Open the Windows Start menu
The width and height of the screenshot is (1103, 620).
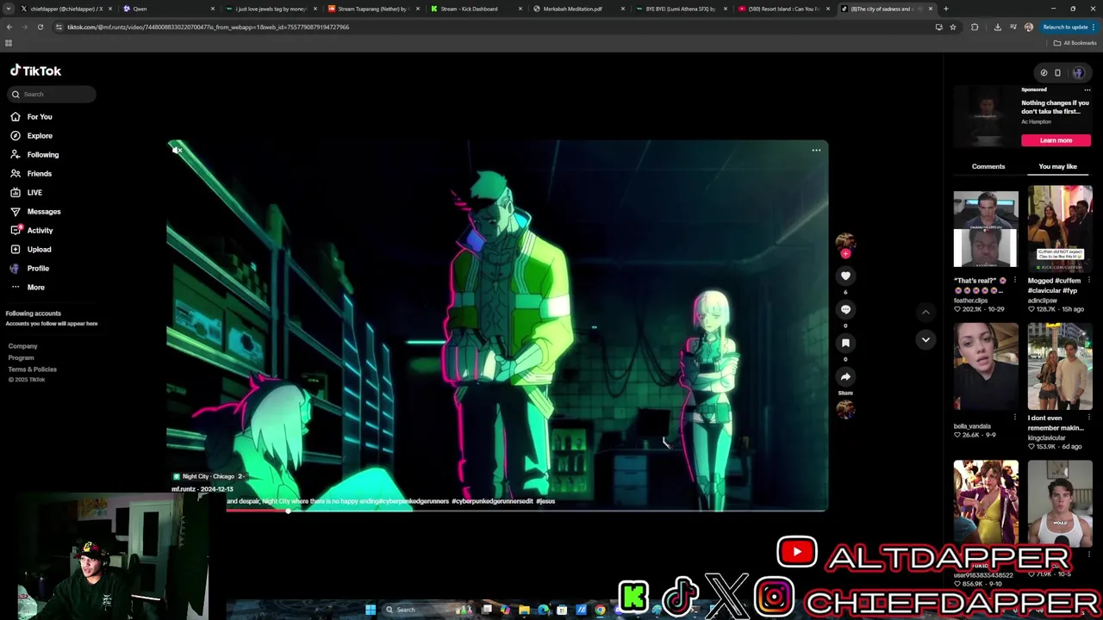[371, 610]
